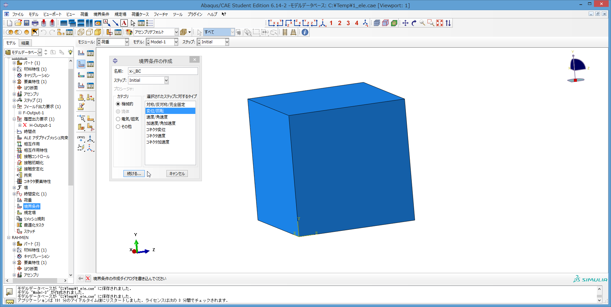Open the ファイル menu
611x307 pixels.
tap(18, 14)
